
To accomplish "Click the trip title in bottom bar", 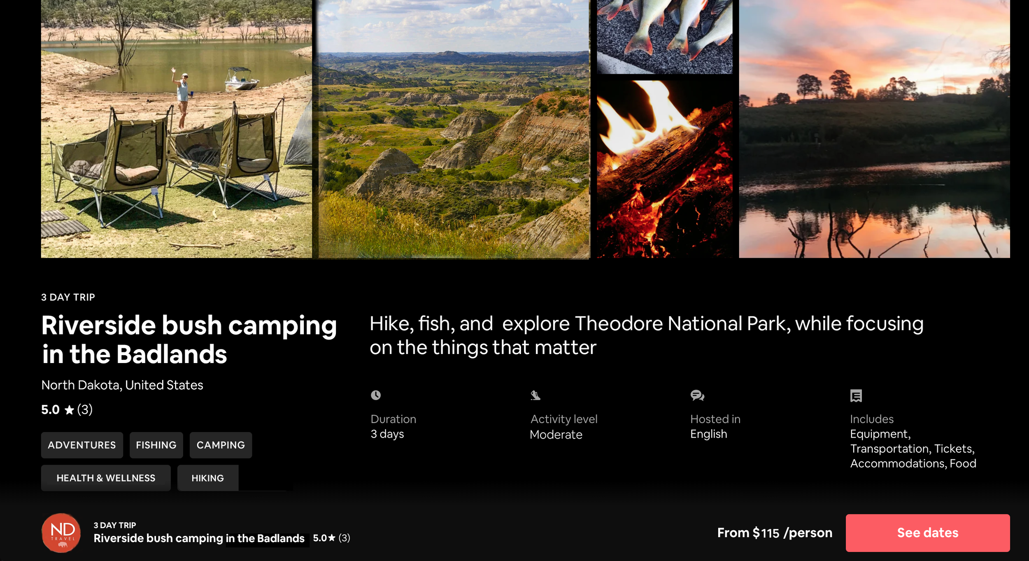I will (199, 538).
